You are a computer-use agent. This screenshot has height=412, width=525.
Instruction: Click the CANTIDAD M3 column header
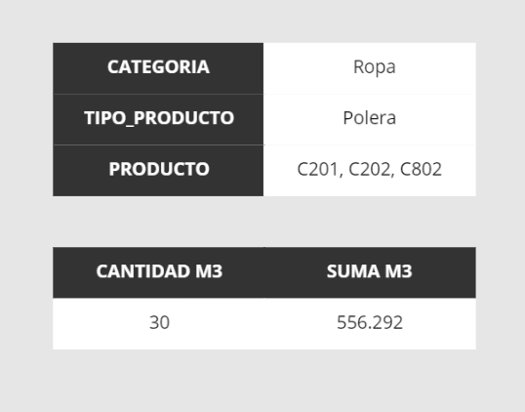click(158, 272)
